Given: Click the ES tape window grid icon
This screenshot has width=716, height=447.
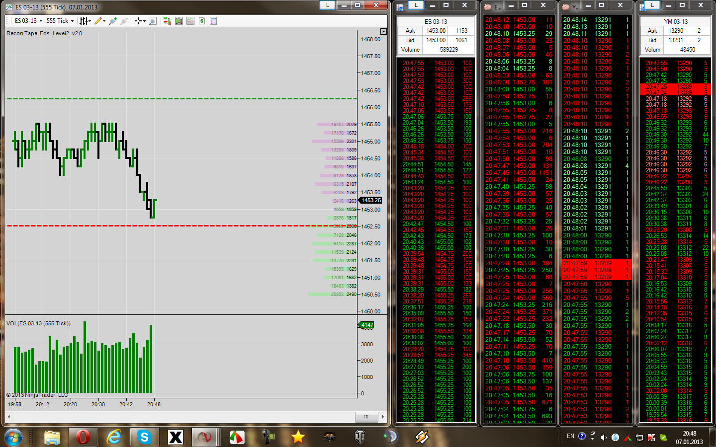Looking at the screenshot, I should click(400, 7).
